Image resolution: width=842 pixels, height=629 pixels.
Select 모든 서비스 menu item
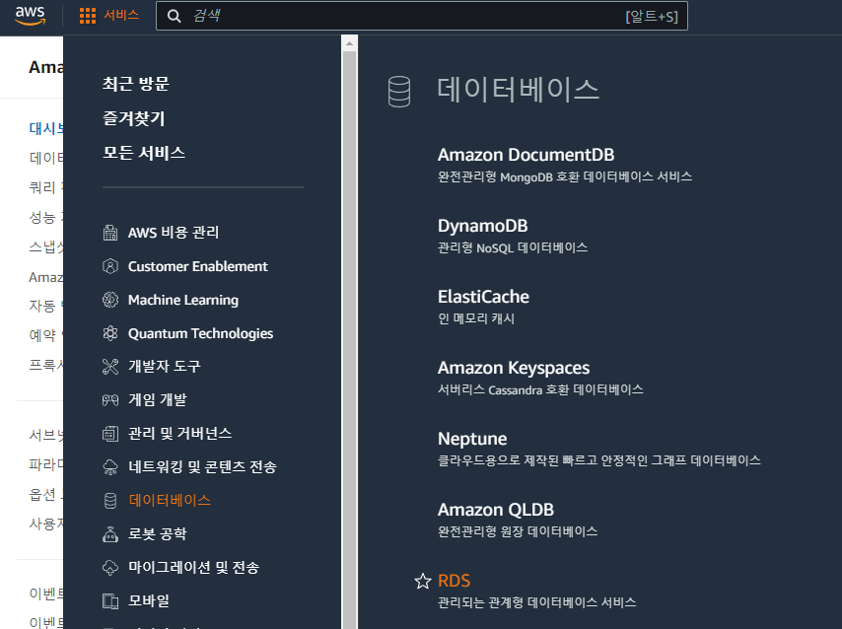point(144,153)
